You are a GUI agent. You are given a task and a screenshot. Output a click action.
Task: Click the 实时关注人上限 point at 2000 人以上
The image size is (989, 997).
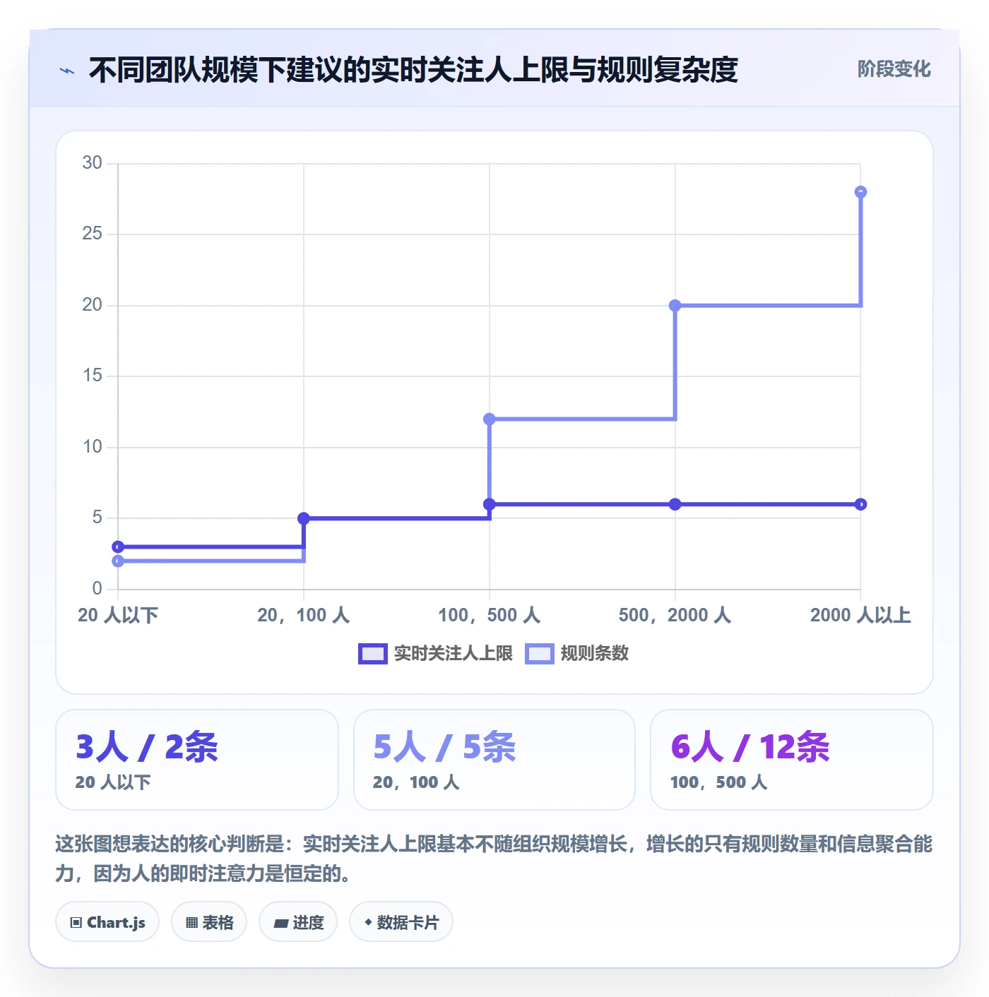click(860, 504)
